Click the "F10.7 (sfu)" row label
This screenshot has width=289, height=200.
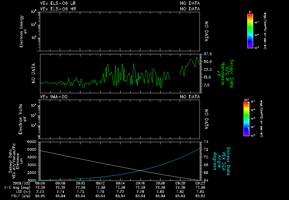[x=21, y=196]
